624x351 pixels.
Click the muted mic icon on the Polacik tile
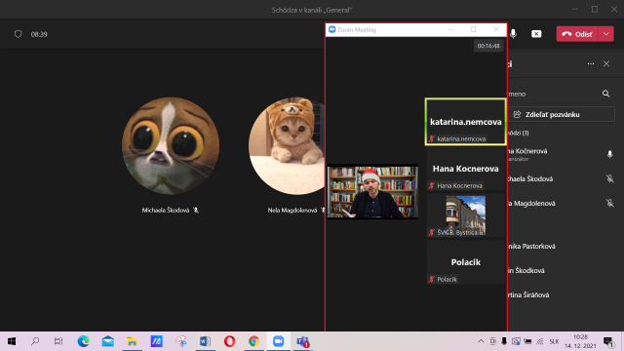[432, 280]
